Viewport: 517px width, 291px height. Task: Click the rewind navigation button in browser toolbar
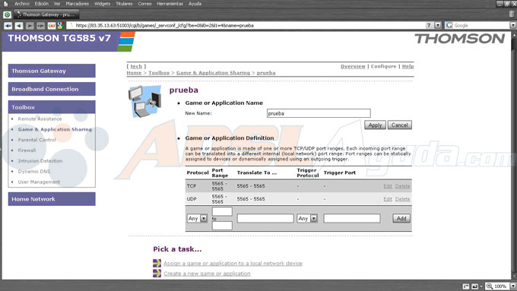pos(8,25)
